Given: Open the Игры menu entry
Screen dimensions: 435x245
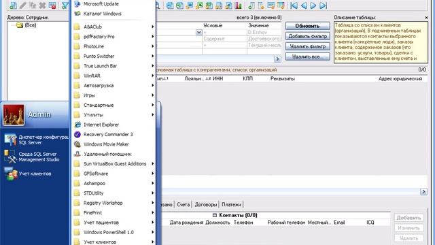Looking at the screenshot, I should [x=114, y=95].
